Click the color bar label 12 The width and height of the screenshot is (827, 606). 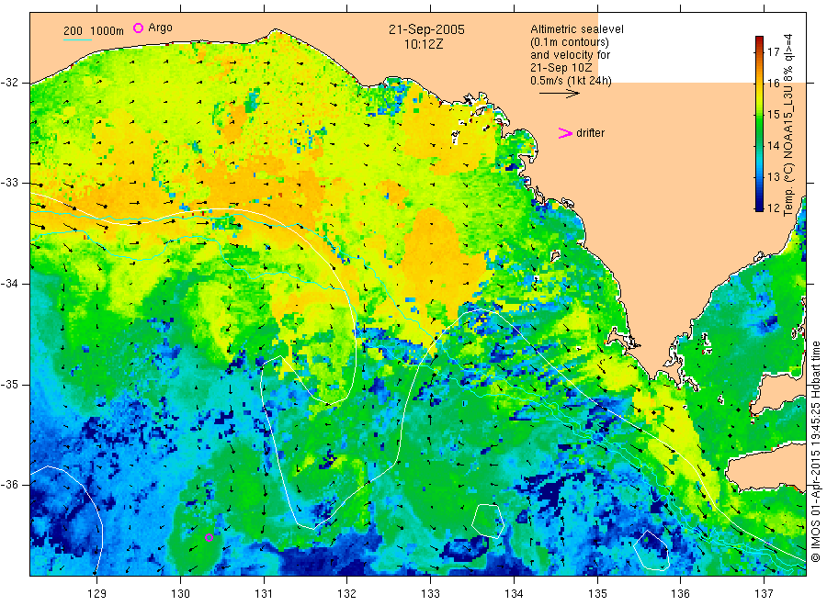pyautogui.click(x=773, y=208)
